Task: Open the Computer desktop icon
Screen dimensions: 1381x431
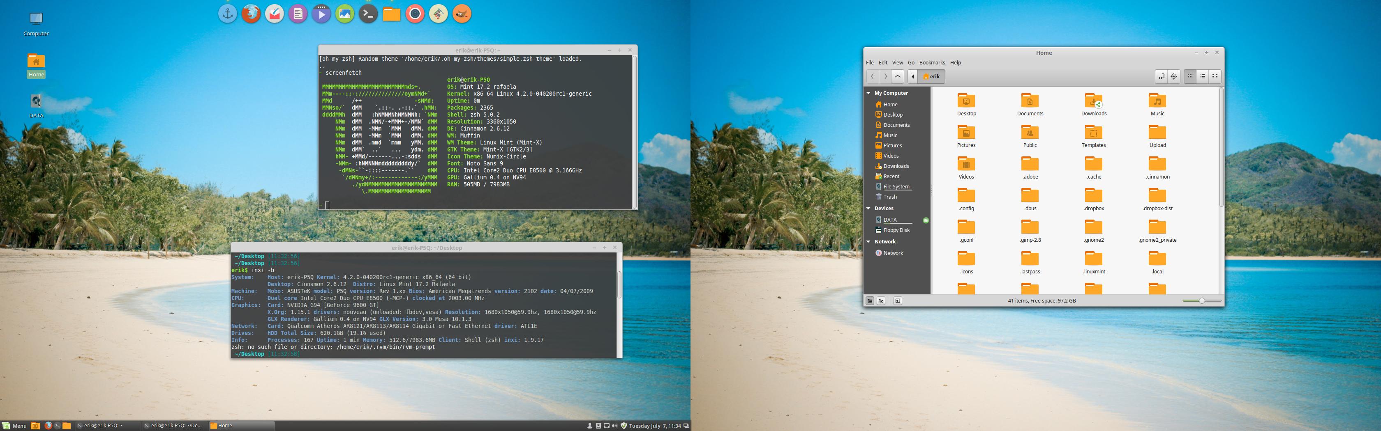Action: pos(36,24)
